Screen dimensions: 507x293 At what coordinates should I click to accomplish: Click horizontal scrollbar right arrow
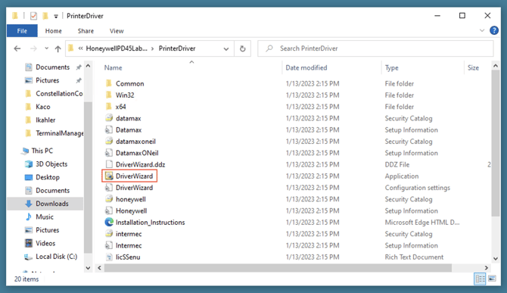click(x=487, y=268)
